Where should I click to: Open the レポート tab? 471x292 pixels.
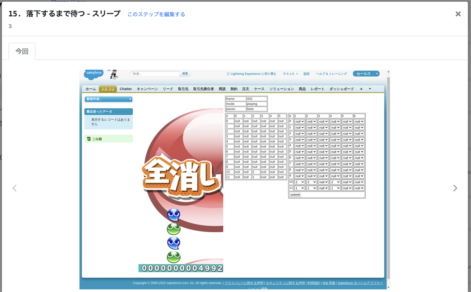coord(317,89)
